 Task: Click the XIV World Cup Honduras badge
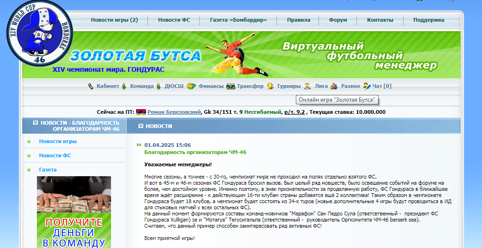39,33
